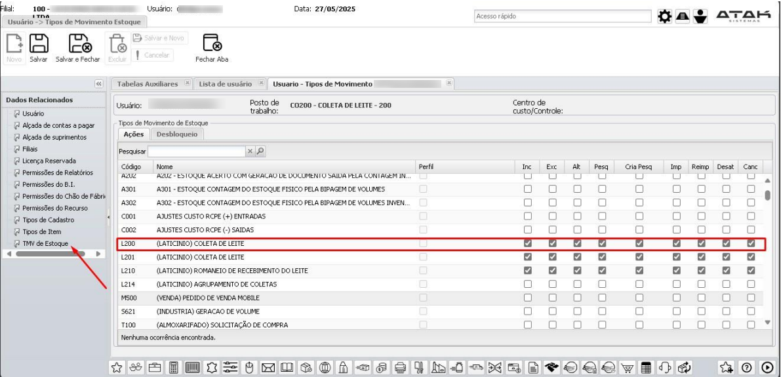Toggle Pesq checkbox for L210 ROMANEIO row
Viewport: 781px width, 377px height.
pos(602,270)
